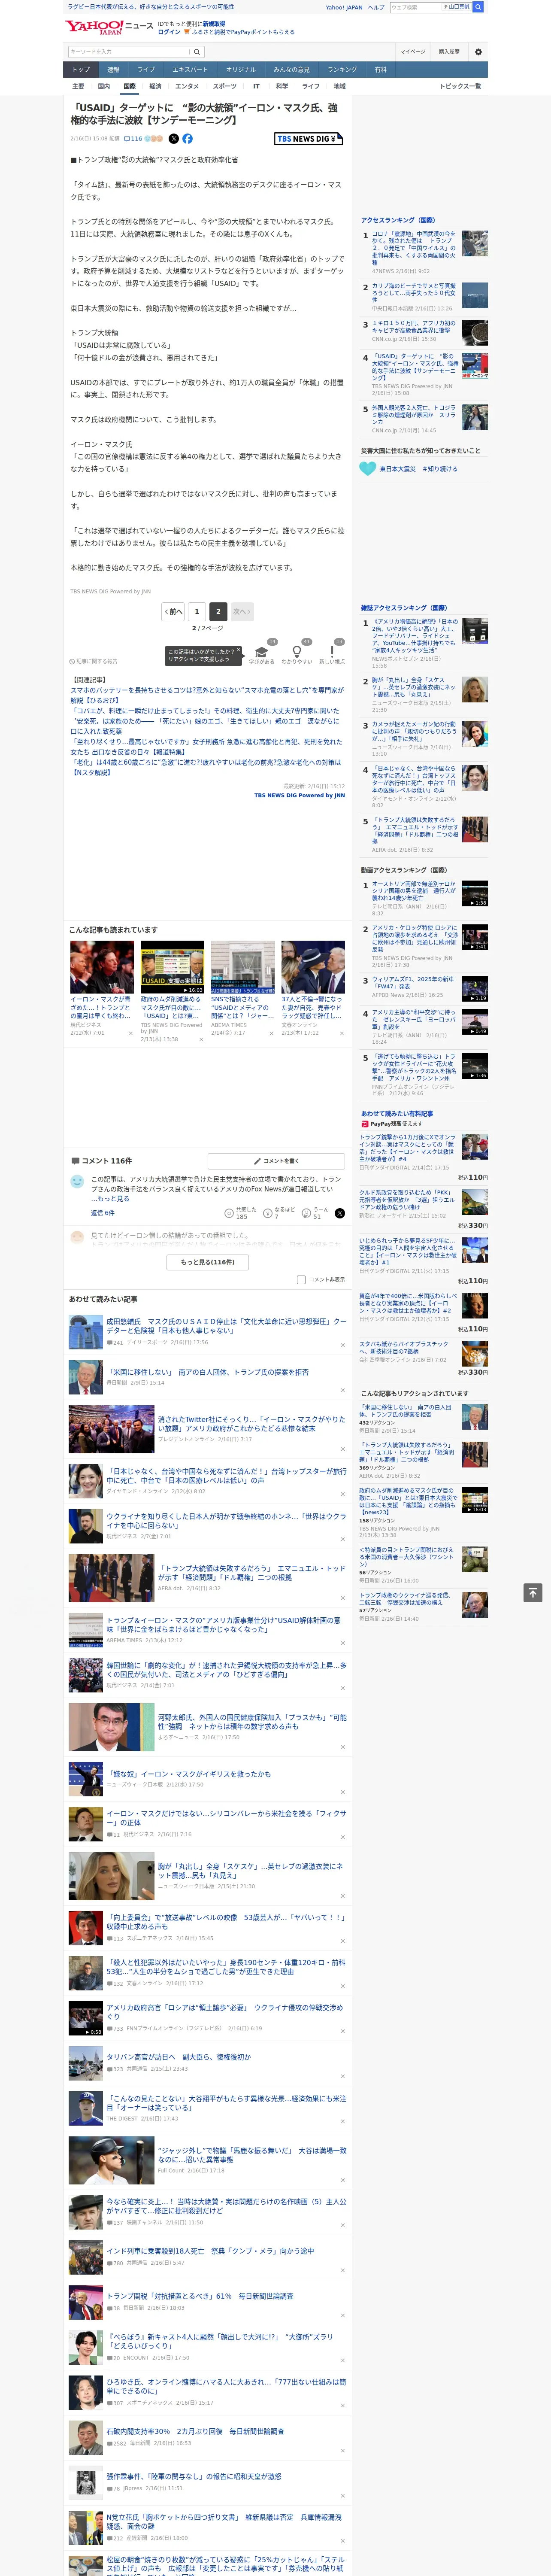Click the TBS NEWS DIG Powered by JNN source link

coord(299,796)
